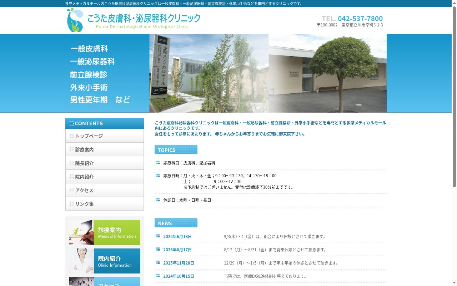Screen dimensions: 457x286
Task: Click the bullet icon beside 休診日
Action: point(158,200)
